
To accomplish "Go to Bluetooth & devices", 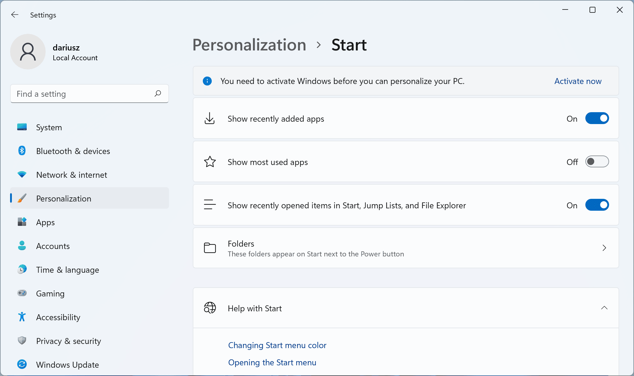I will tap(90, 151).
